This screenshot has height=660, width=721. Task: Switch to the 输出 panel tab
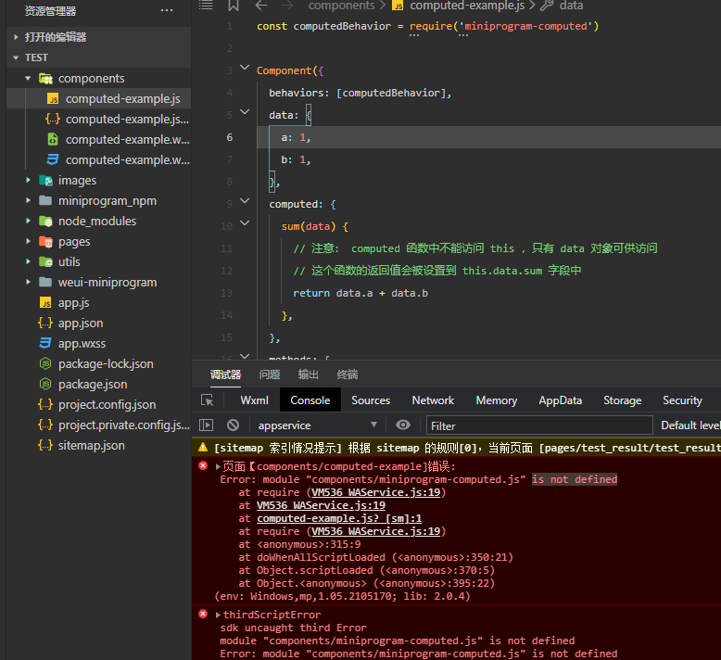point(308,374)
